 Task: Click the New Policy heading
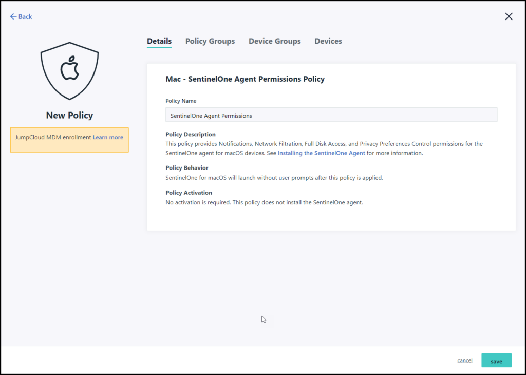pyautogui.click(x=69, y=115)
